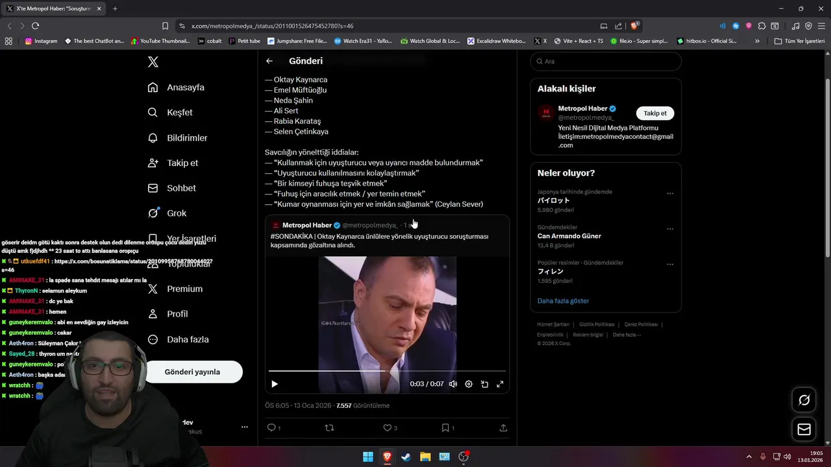Open account menu three dots in sidebar

[x=245, y=427]
